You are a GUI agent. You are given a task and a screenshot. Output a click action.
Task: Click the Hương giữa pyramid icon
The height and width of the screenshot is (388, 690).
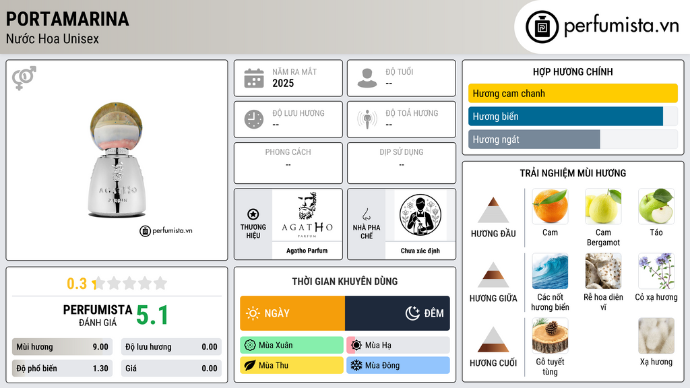pyautogui.click(x=493, y=275)
